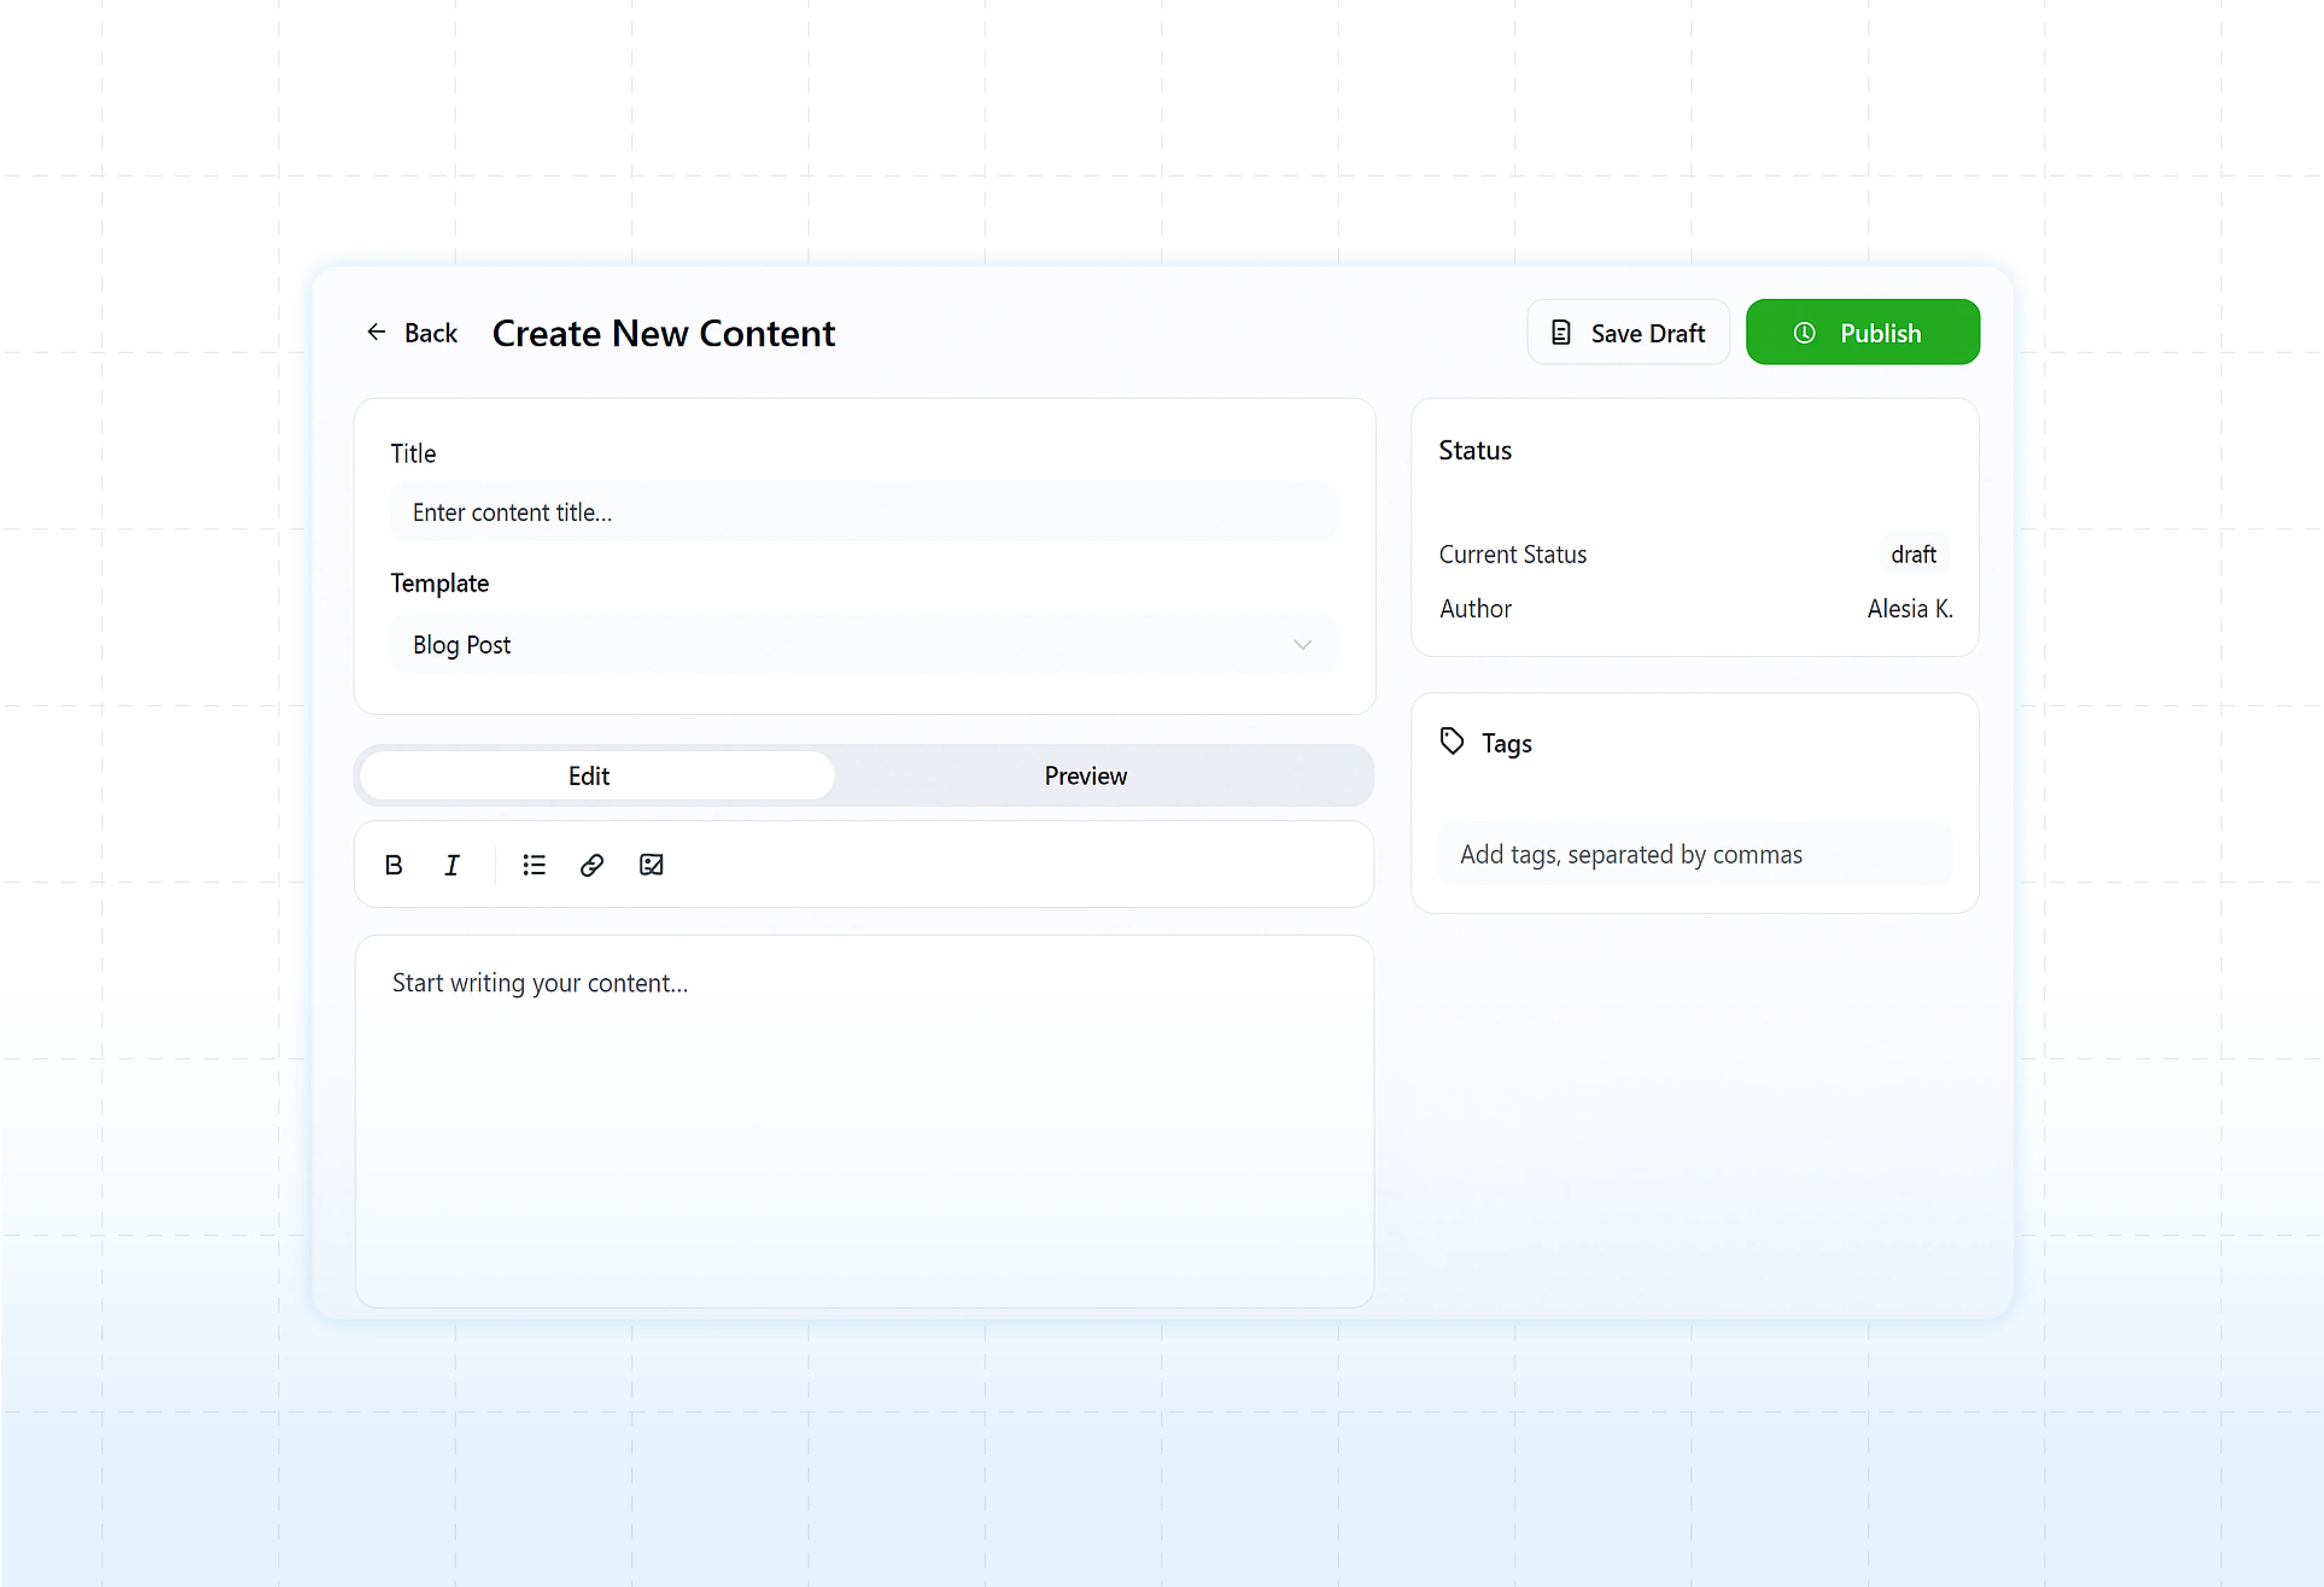Go back using the Back link
Image resolution: width=2324 pixels, height=1587 pixels.
pyautogui.click(x=431, y=333)
